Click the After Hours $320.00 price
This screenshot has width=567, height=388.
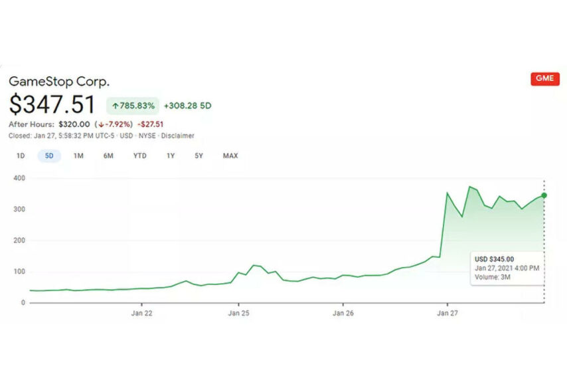pos(74,124)
